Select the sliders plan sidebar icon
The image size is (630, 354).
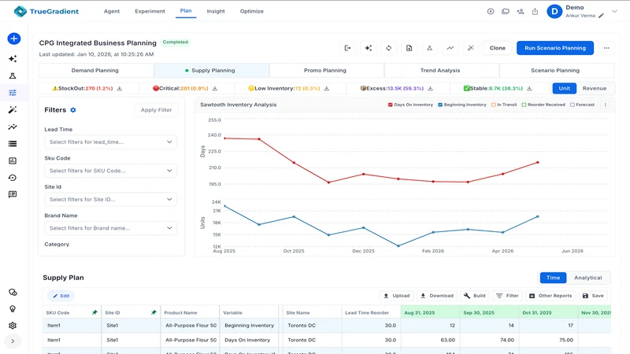point(13,93)
